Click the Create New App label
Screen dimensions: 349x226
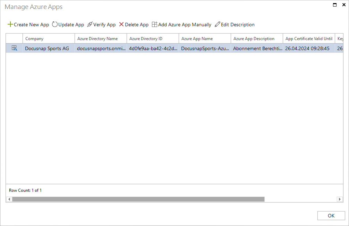click(31, 25)
